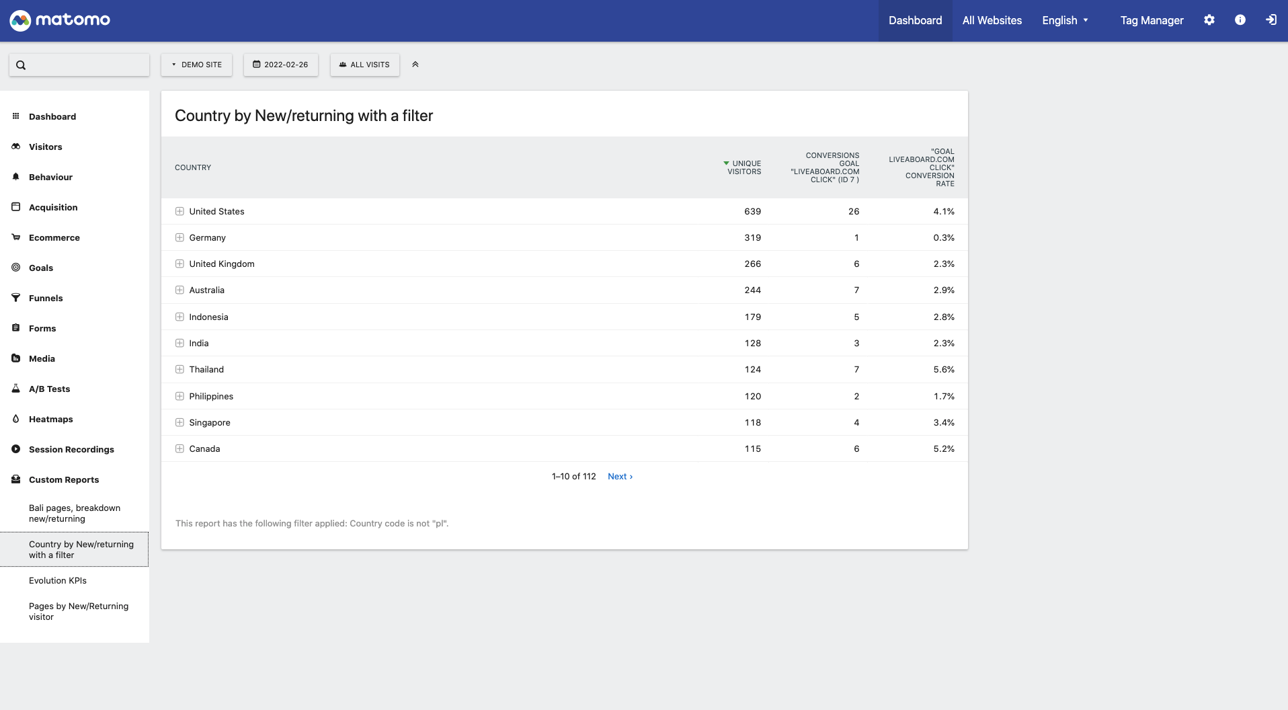Click the Matomo logo icon
Viewport: 1288px width, 710px height.
(x=20, y=20)
